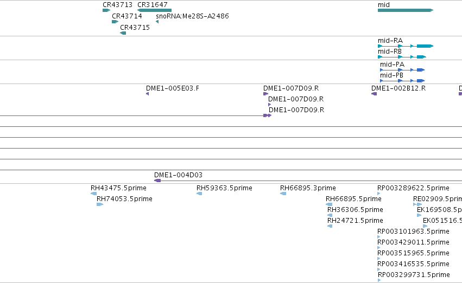Click the DME1-002B12.R feature
This screenshot has height=283, width=462.
point(374,94)
